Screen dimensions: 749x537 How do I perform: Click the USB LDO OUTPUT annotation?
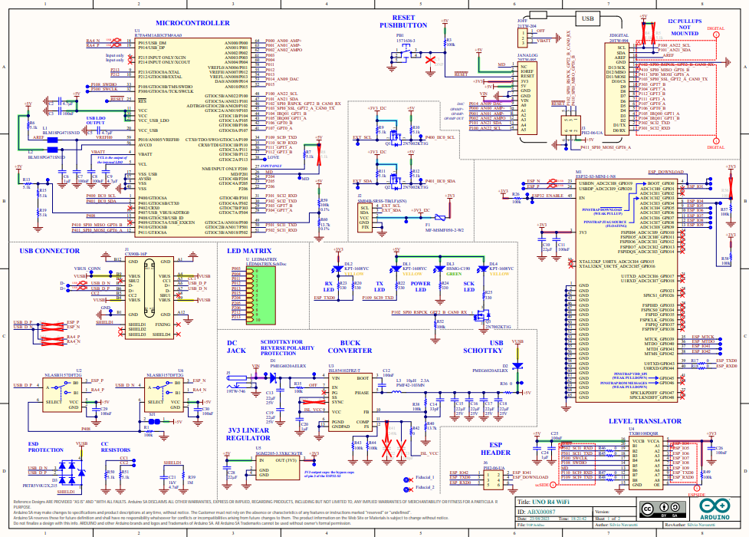click(96, 120)
